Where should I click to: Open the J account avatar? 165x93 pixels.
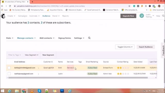click(x=142, y=16)
